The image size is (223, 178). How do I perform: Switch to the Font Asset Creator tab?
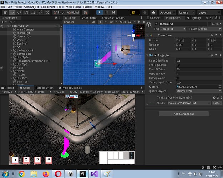[113, 18]
